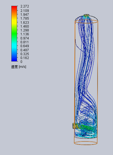Select the legend value 0.487
This screenshot has height=155, width=113.
click(x=25, y=50)
